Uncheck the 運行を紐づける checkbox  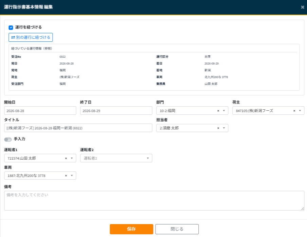tap(11, 28)
